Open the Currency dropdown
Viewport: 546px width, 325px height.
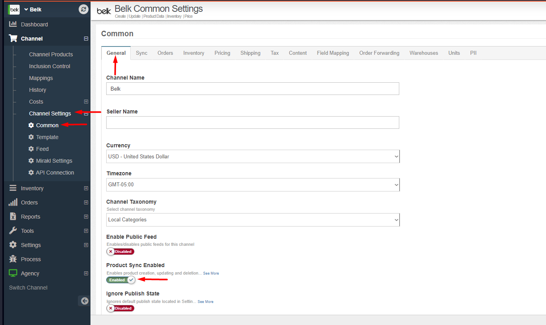coord(253,156)
